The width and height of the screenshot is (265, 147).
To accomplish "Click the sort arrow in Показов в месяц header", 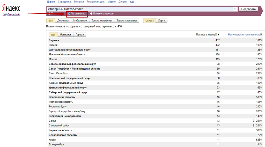I will pyautogui.click(x=218, y=34).
